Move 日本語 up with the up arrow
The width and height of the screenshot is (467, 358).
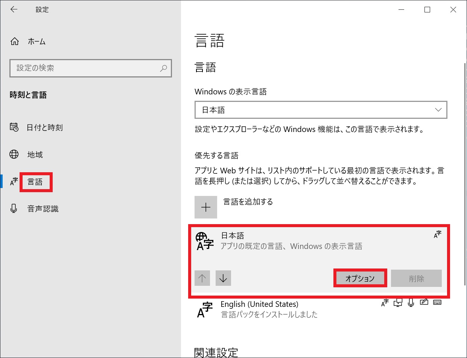pos(202,278)
